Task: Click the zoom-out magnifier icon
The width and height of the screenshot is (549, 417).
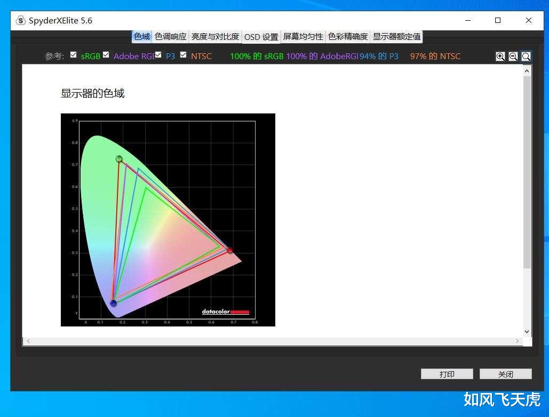Action: coord(513,56)
